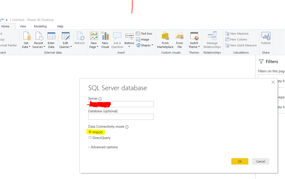Open Manage Relationships
Screen dimensions: 285x179
point(212,41)
